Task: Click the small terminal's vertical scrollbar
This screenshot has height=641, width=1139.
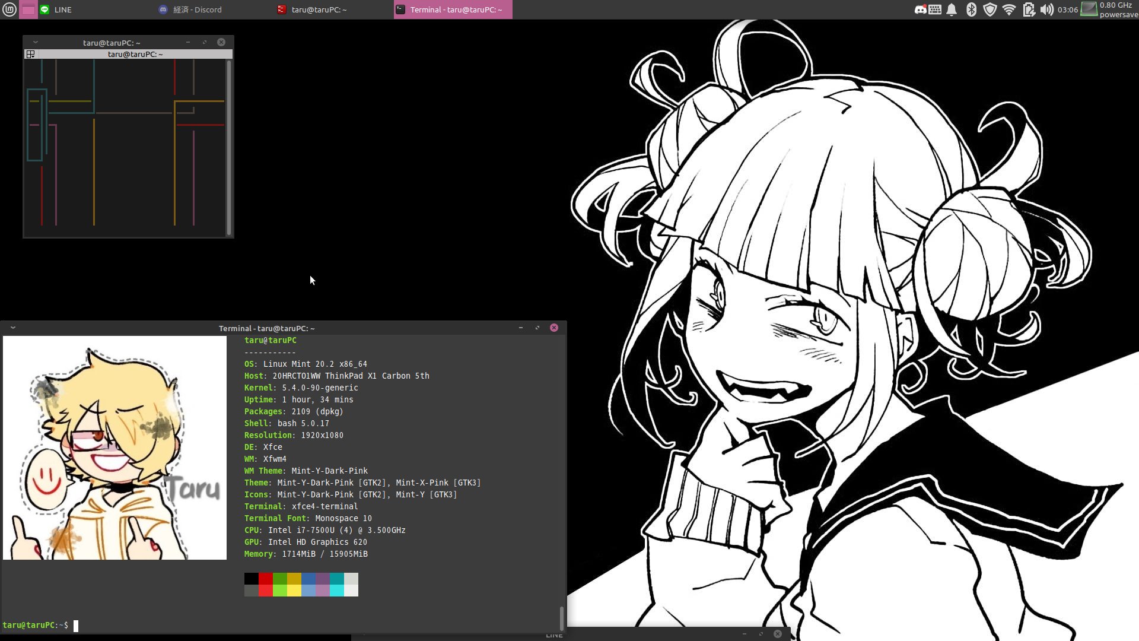Action: tap(229, 147)
